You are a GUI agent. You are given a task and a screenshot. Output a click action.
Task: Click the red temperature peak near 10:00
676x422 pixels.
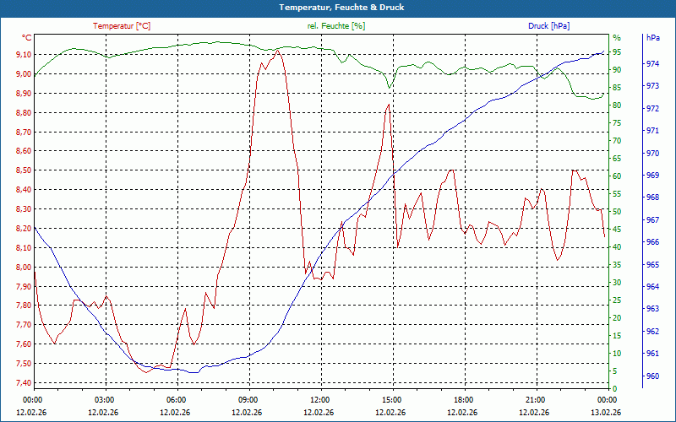pos(278,51)
